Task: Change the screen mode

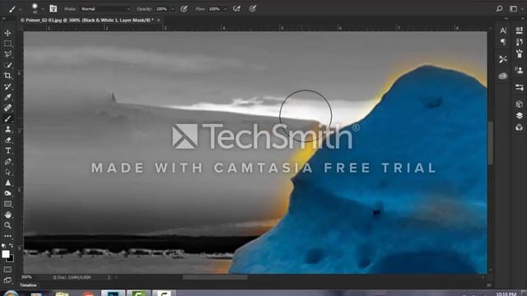Action: click(x=7, y=280)
